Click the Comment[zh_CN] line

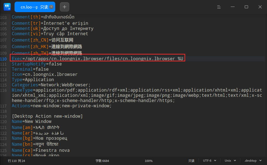tap(43, 40)
